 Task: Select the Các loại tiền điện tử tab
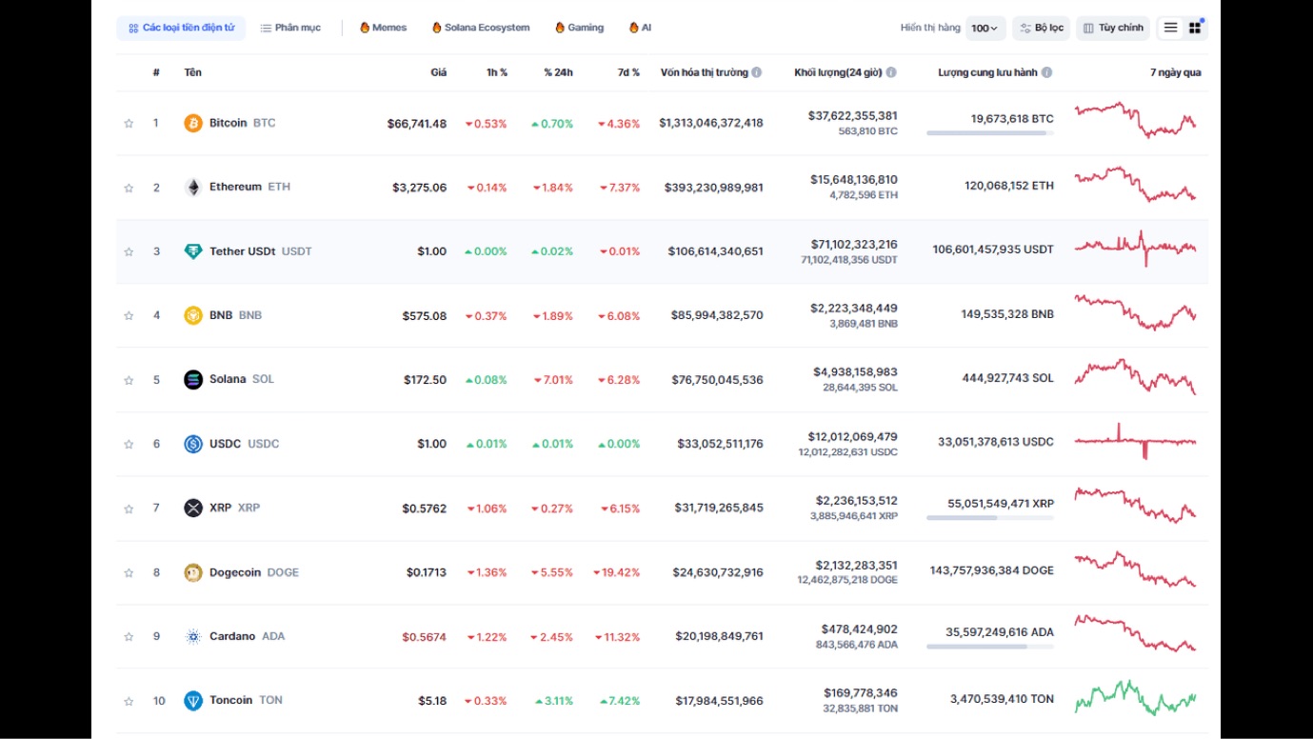tap(181, 28)
